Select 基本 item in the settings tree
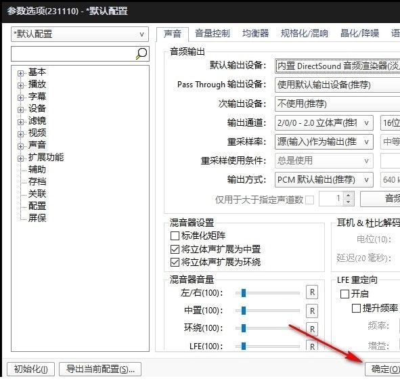This screenshot has width=400, height=381. 37,72
